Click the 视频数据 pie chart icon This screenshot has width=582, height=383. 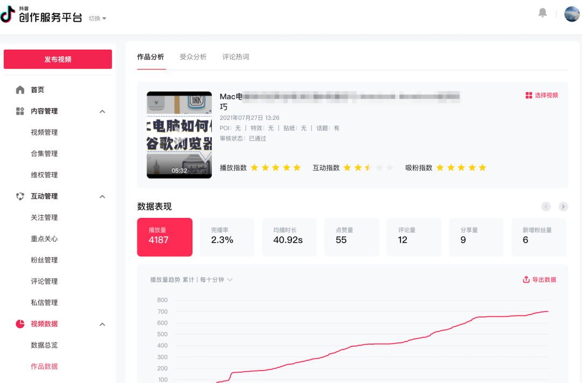(20, 324)
